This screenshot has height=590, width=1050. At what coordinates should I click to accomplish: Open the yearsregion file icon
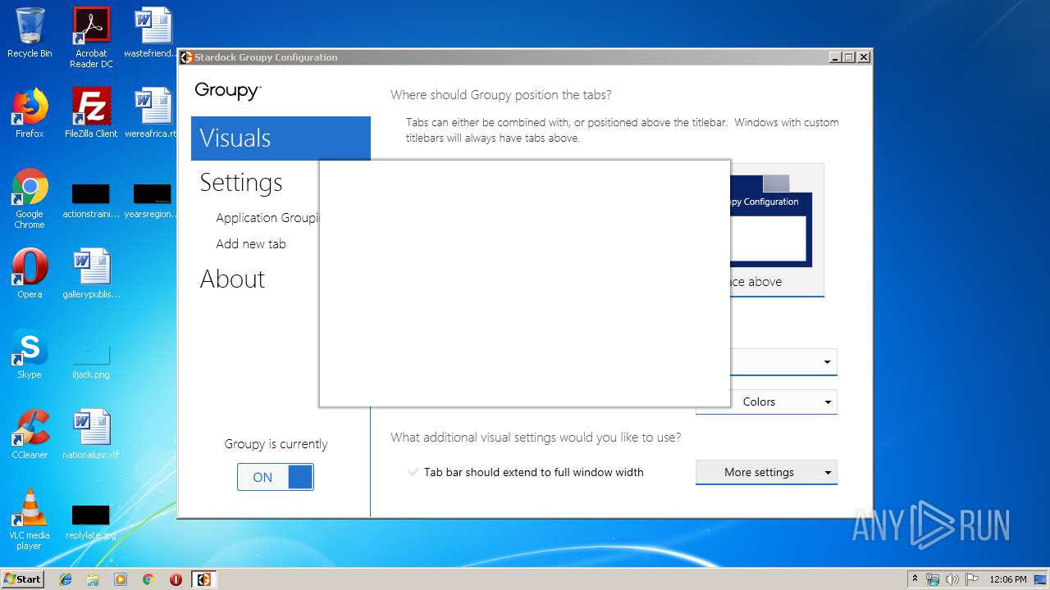click(153, 202)
